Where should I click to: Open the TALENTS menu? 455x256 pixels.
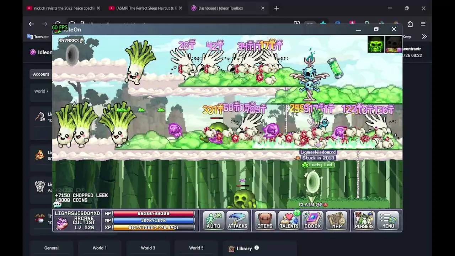[289, 220]
